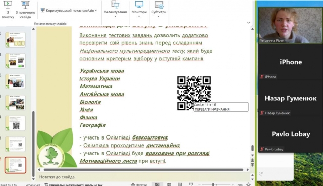Image resolution: width=323 pixels, height=186 pixels.
Task: Click the Налаштування slideshow setup icon
Action: [x=115, y=5]
